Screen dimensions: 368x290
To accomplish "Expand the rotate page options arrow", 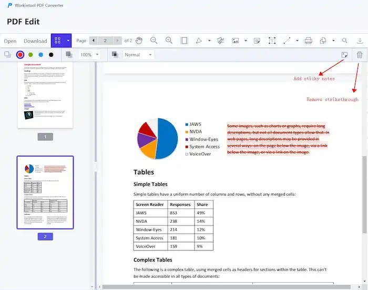I will coord(333,41).
